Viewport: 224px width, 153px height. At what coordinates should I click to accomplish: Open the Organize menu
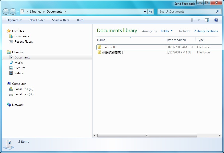(14, 20)
